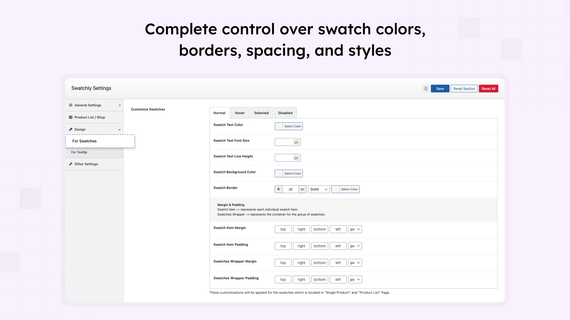
Task: Click the Save button
Action: 440,88
